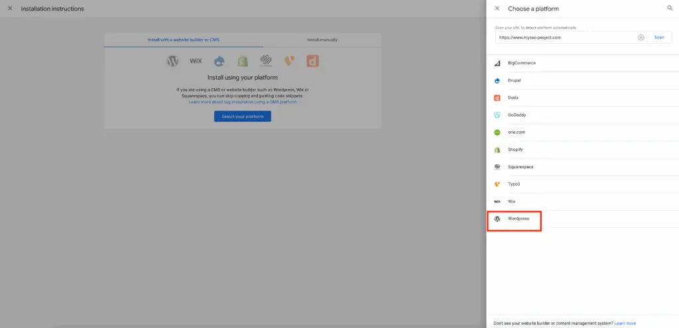The width and height of the screenshot is (679, 328).
Task: Clear the URL field with X icon
Action: [641, 38]
